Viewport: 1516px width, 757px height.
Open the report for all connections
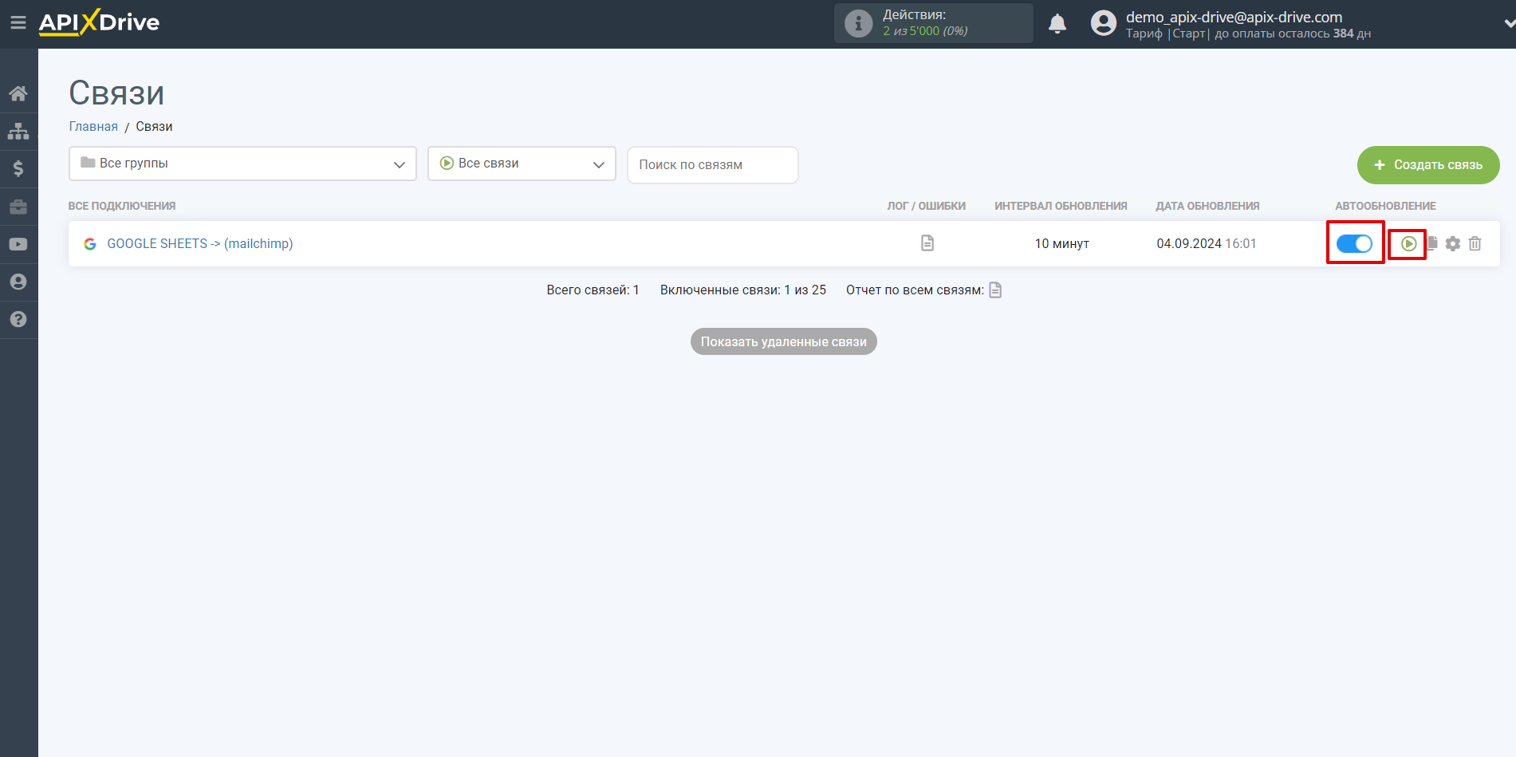click(x=995, y=290)
